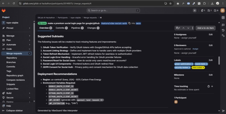
Task: Click the Search or go to field
Action: (x=113, y=11)
